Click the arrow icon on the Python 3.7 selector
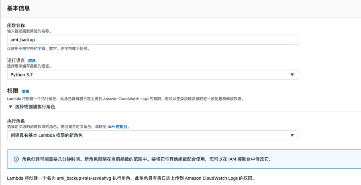The width and height of the screenshot is (361, 185). (292, 75)
